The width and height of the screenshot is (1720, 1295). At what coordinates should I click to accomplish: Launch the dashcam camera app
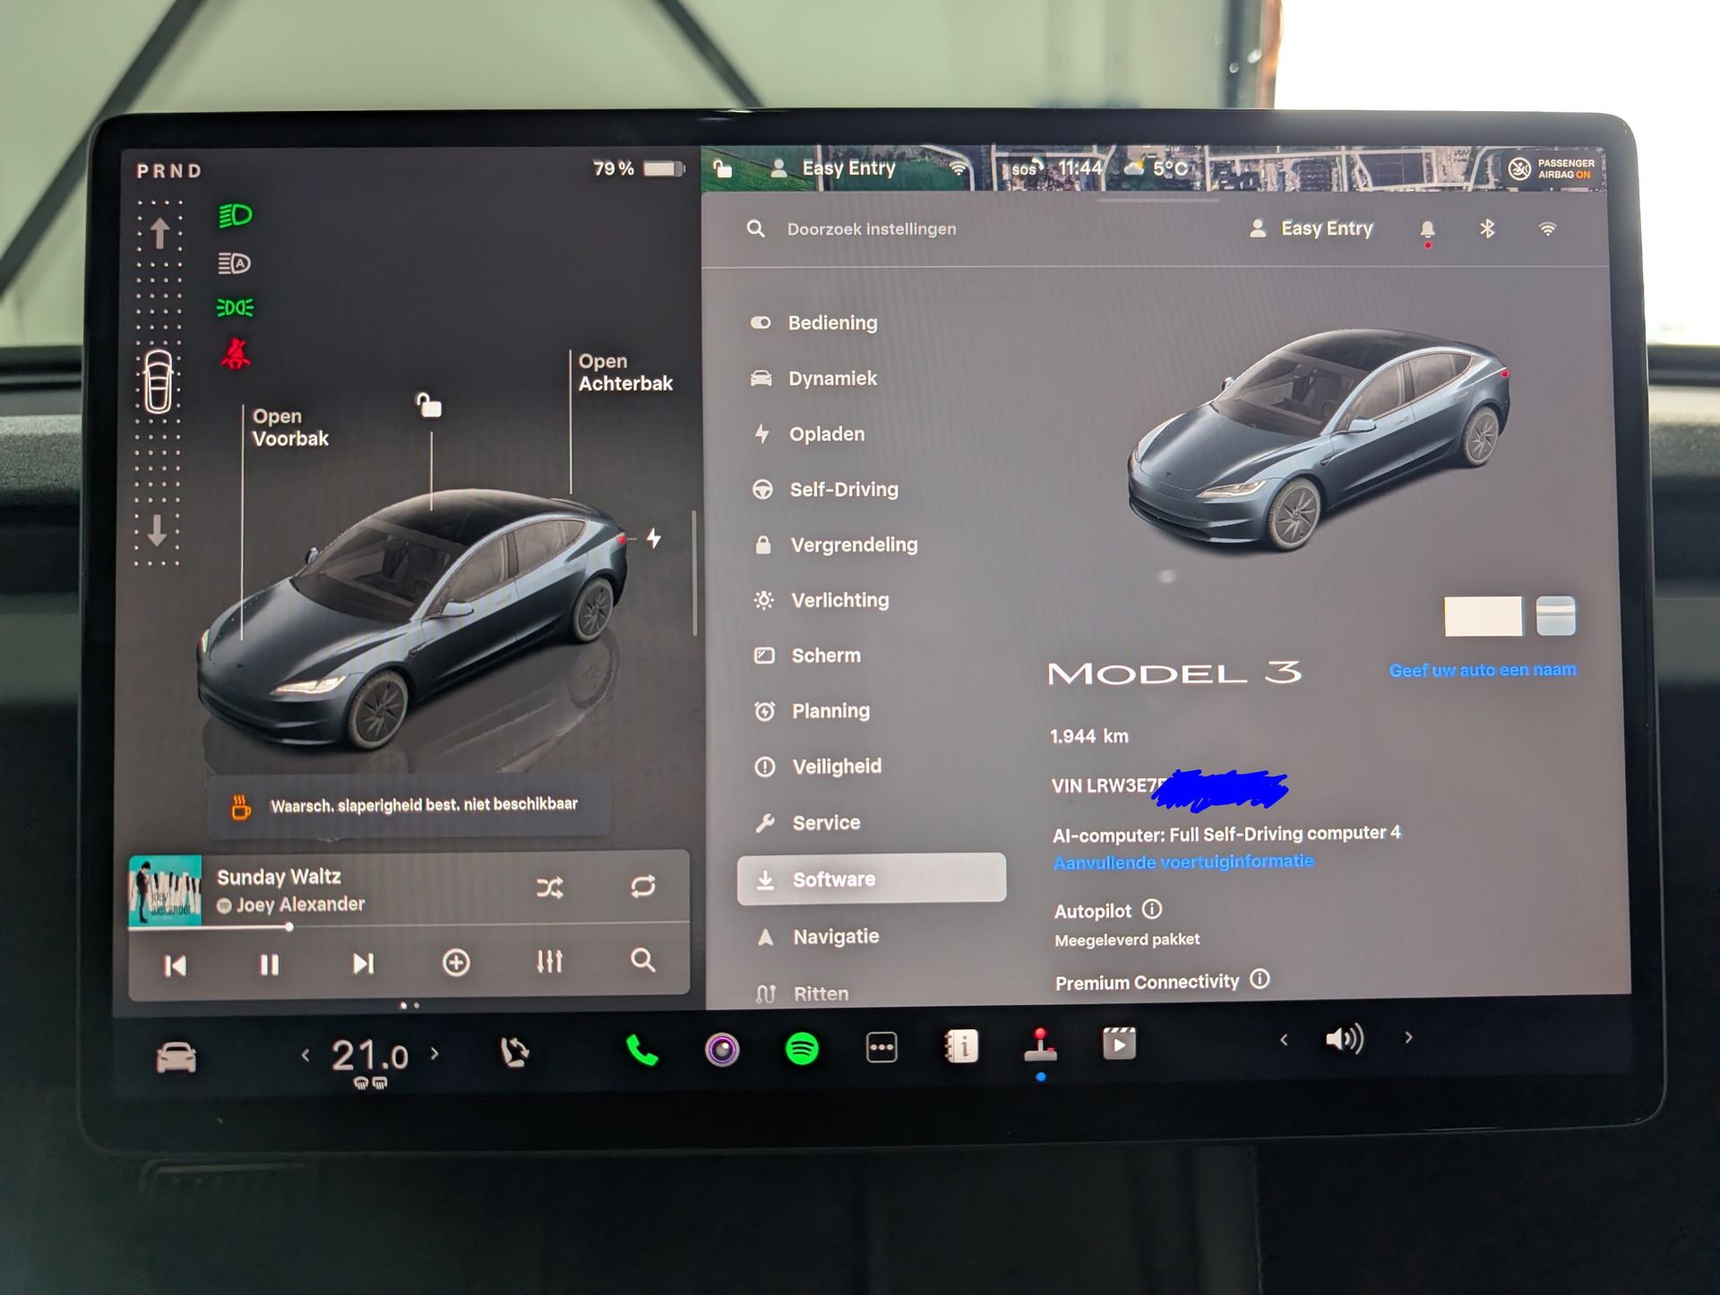(722, 1049)
